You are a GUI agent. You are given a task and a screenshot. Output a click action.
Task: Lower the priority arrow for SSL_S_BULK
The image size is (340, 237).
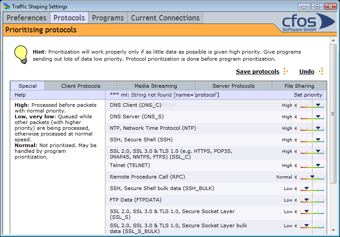(296, 226)
